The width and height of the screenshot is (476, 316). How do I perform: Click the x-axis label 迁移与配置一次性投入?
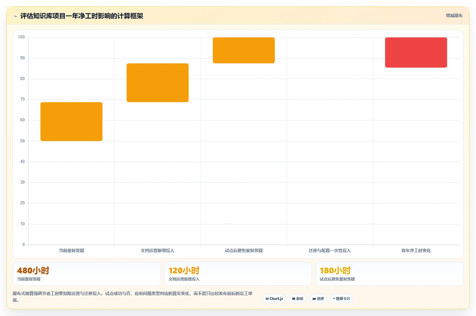[330, 250]
